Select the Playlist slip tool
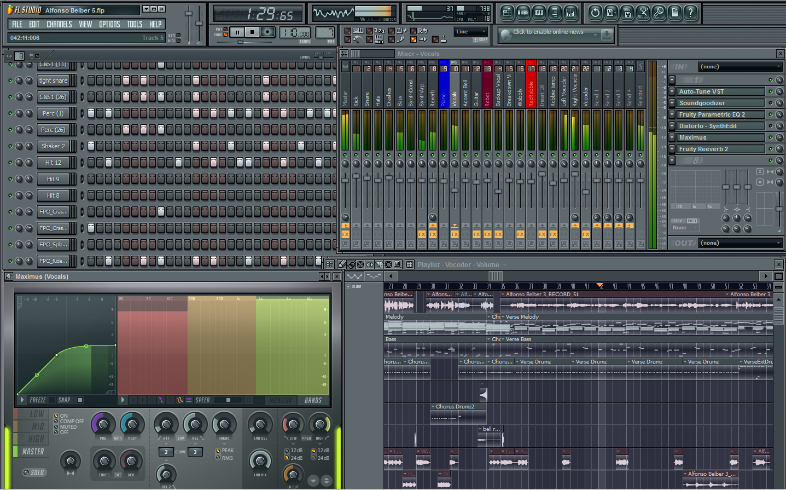Viewport: 786px width, 490px height. click(370, 264)
